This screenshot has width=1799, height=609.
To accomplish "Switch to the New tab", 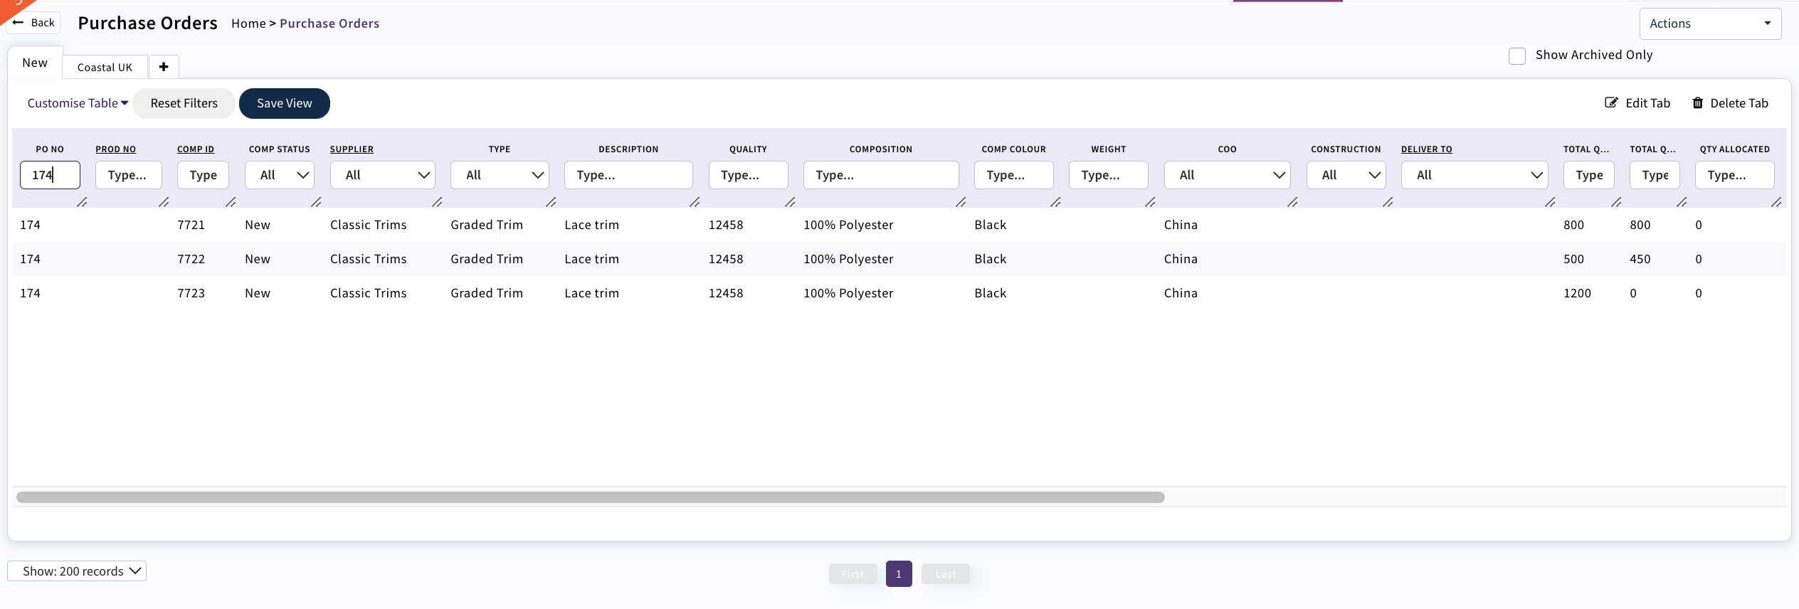I will 35,63.
